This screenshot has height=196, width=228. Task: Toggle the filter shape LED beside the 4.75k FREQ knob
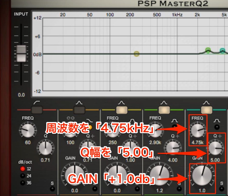(x=217, y=128)
